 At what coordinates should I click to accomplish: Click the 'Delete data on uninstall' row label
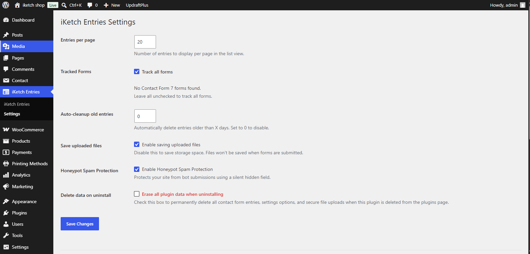(86, 195)
